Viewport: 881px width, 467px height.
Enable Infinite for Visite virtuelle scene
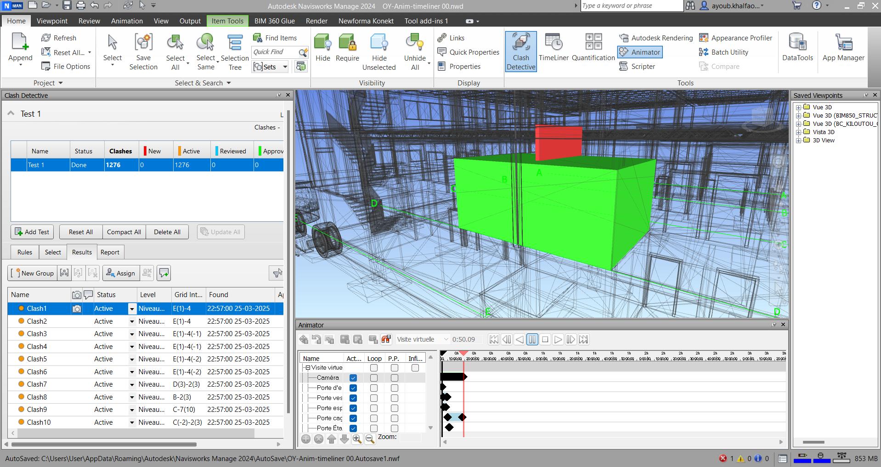(x=415, y=368)
